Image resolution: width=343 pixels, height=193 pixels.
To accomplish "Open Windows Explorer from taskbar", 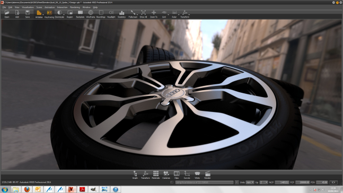I will [16, 189].
